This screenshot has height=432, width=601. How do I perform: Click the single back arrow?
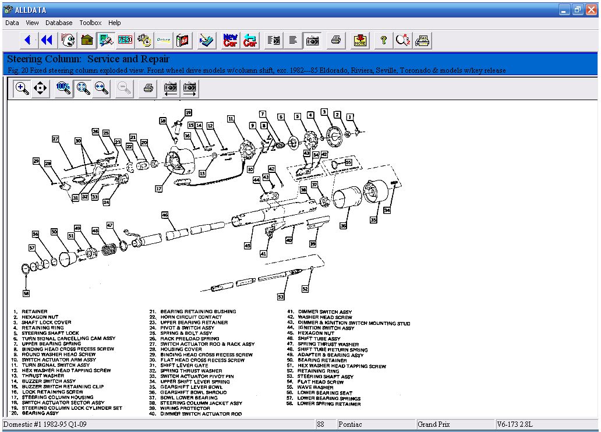tap(27, 40)
